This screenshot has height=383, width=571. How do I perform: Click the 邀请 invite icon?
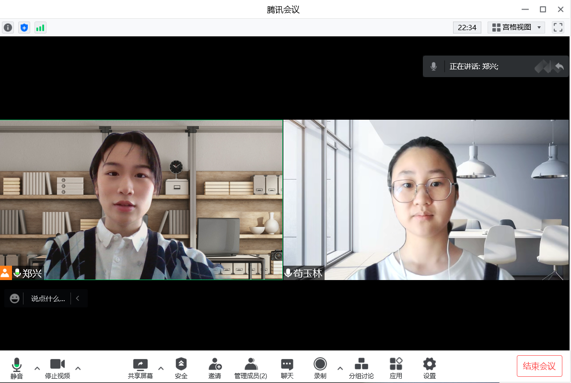pos(215,368)
